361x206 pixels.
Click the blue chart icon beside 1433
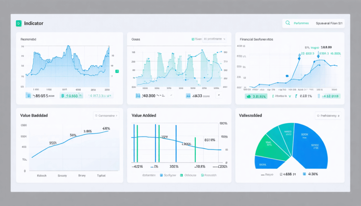pyautogui.click(x=188, y=96)
